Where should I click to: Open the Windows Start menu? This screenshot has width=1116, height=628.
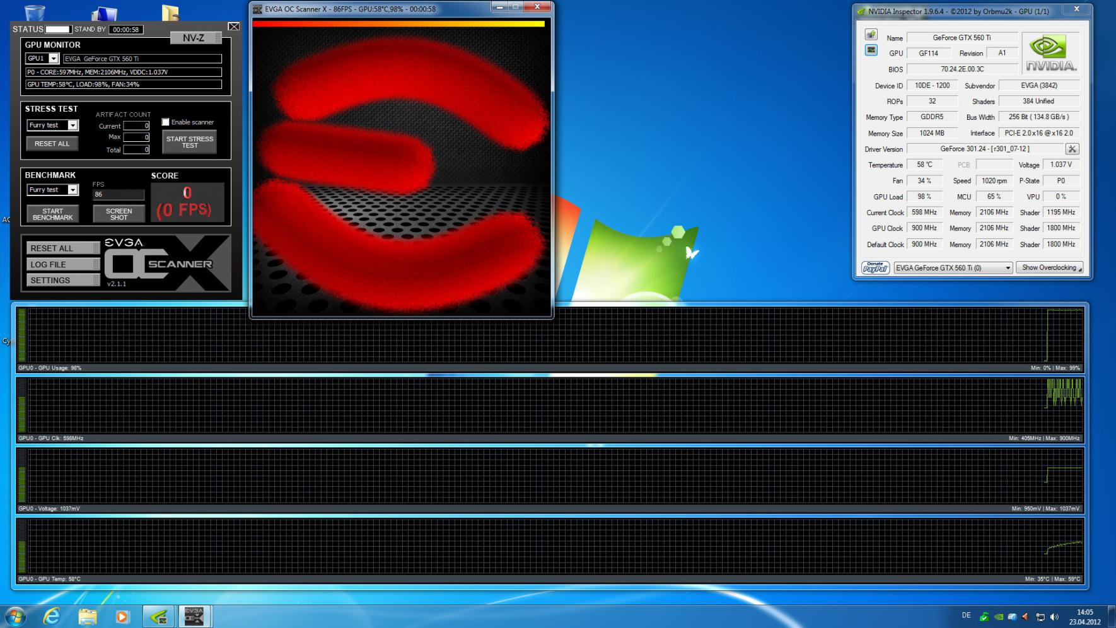(15, 616)
